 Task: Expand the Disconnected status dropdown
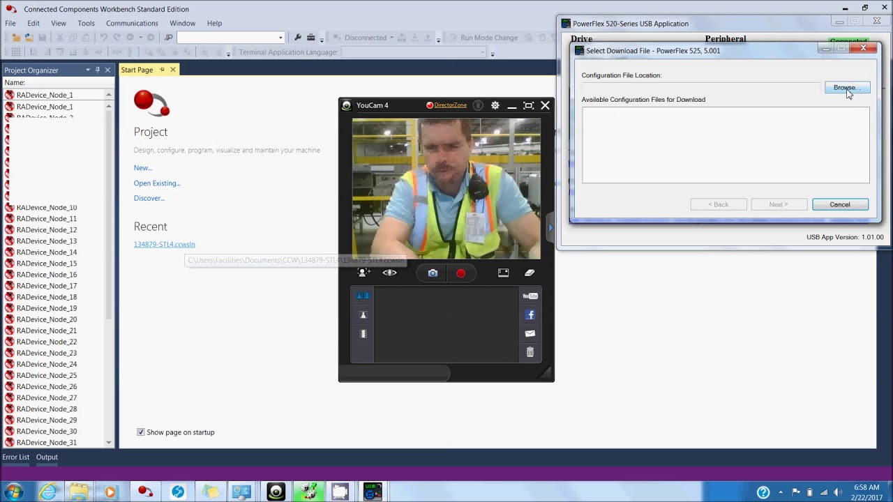coord(391,38)
